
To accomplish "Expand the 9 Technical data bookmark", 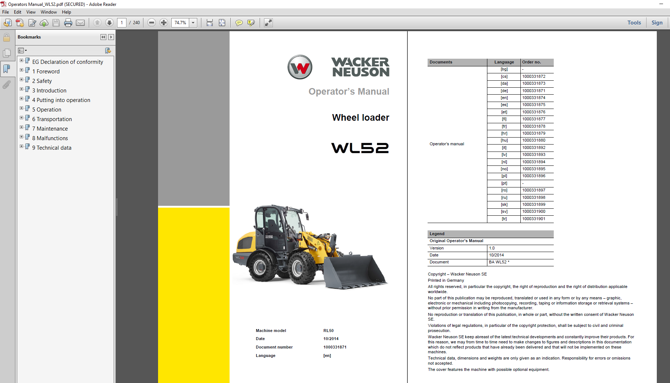I will [x=21, y=146].
